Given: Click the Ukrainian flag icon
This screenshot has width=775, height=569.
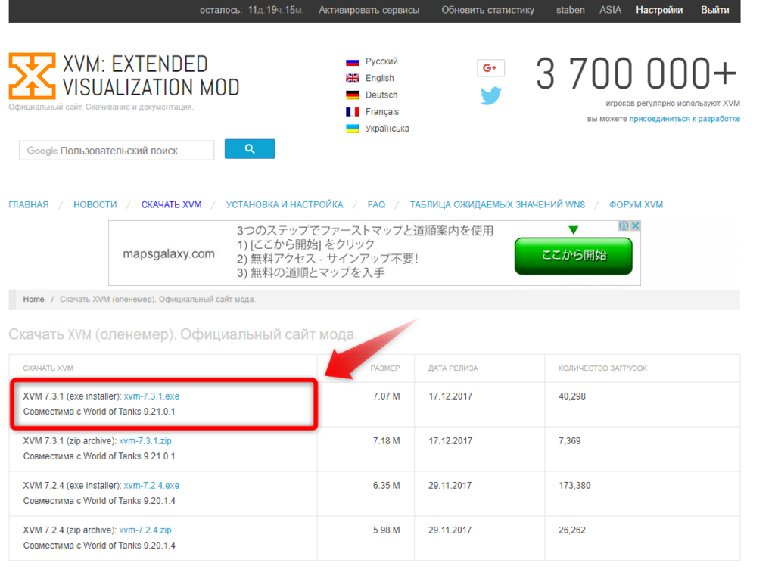Looking at the screenshot, I should (353, 129).
